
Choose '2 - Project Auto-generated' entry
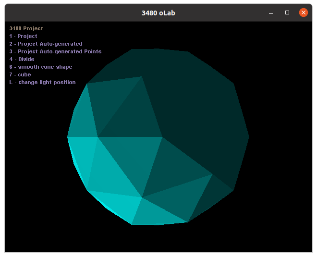pyautogui.click(x=46, y=44)
